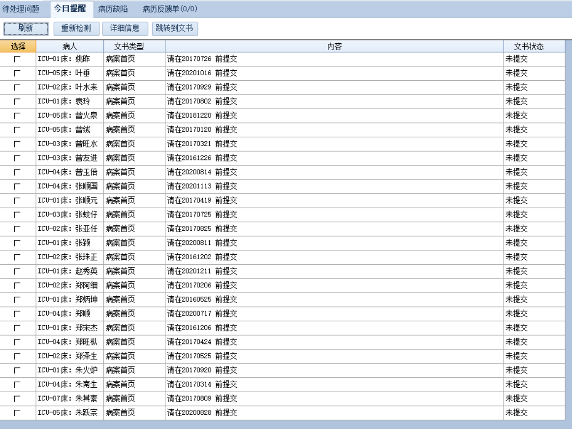Image resolution: width=572 pixels, height=429 pixels.
Task: Click content 请在20170726 前提交
Action: (x=202, y=59)
